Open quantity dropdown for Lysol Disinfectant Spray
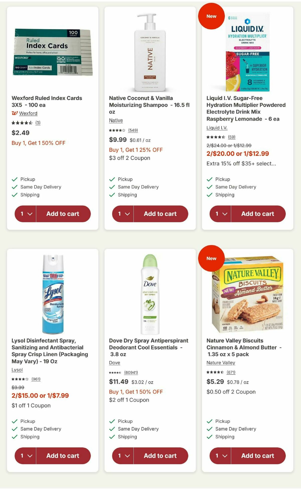The width and height of the screenshot is (301, 489). (26, 456)
